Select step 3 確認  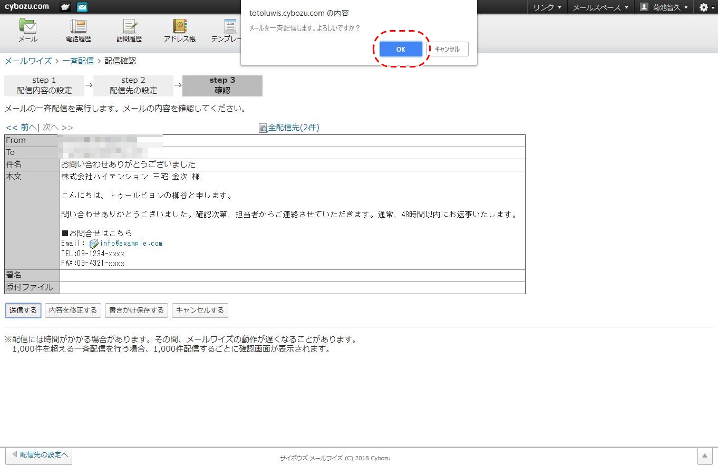[222, 85]
